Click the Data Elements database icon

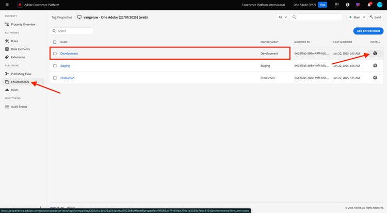(7, 49)
